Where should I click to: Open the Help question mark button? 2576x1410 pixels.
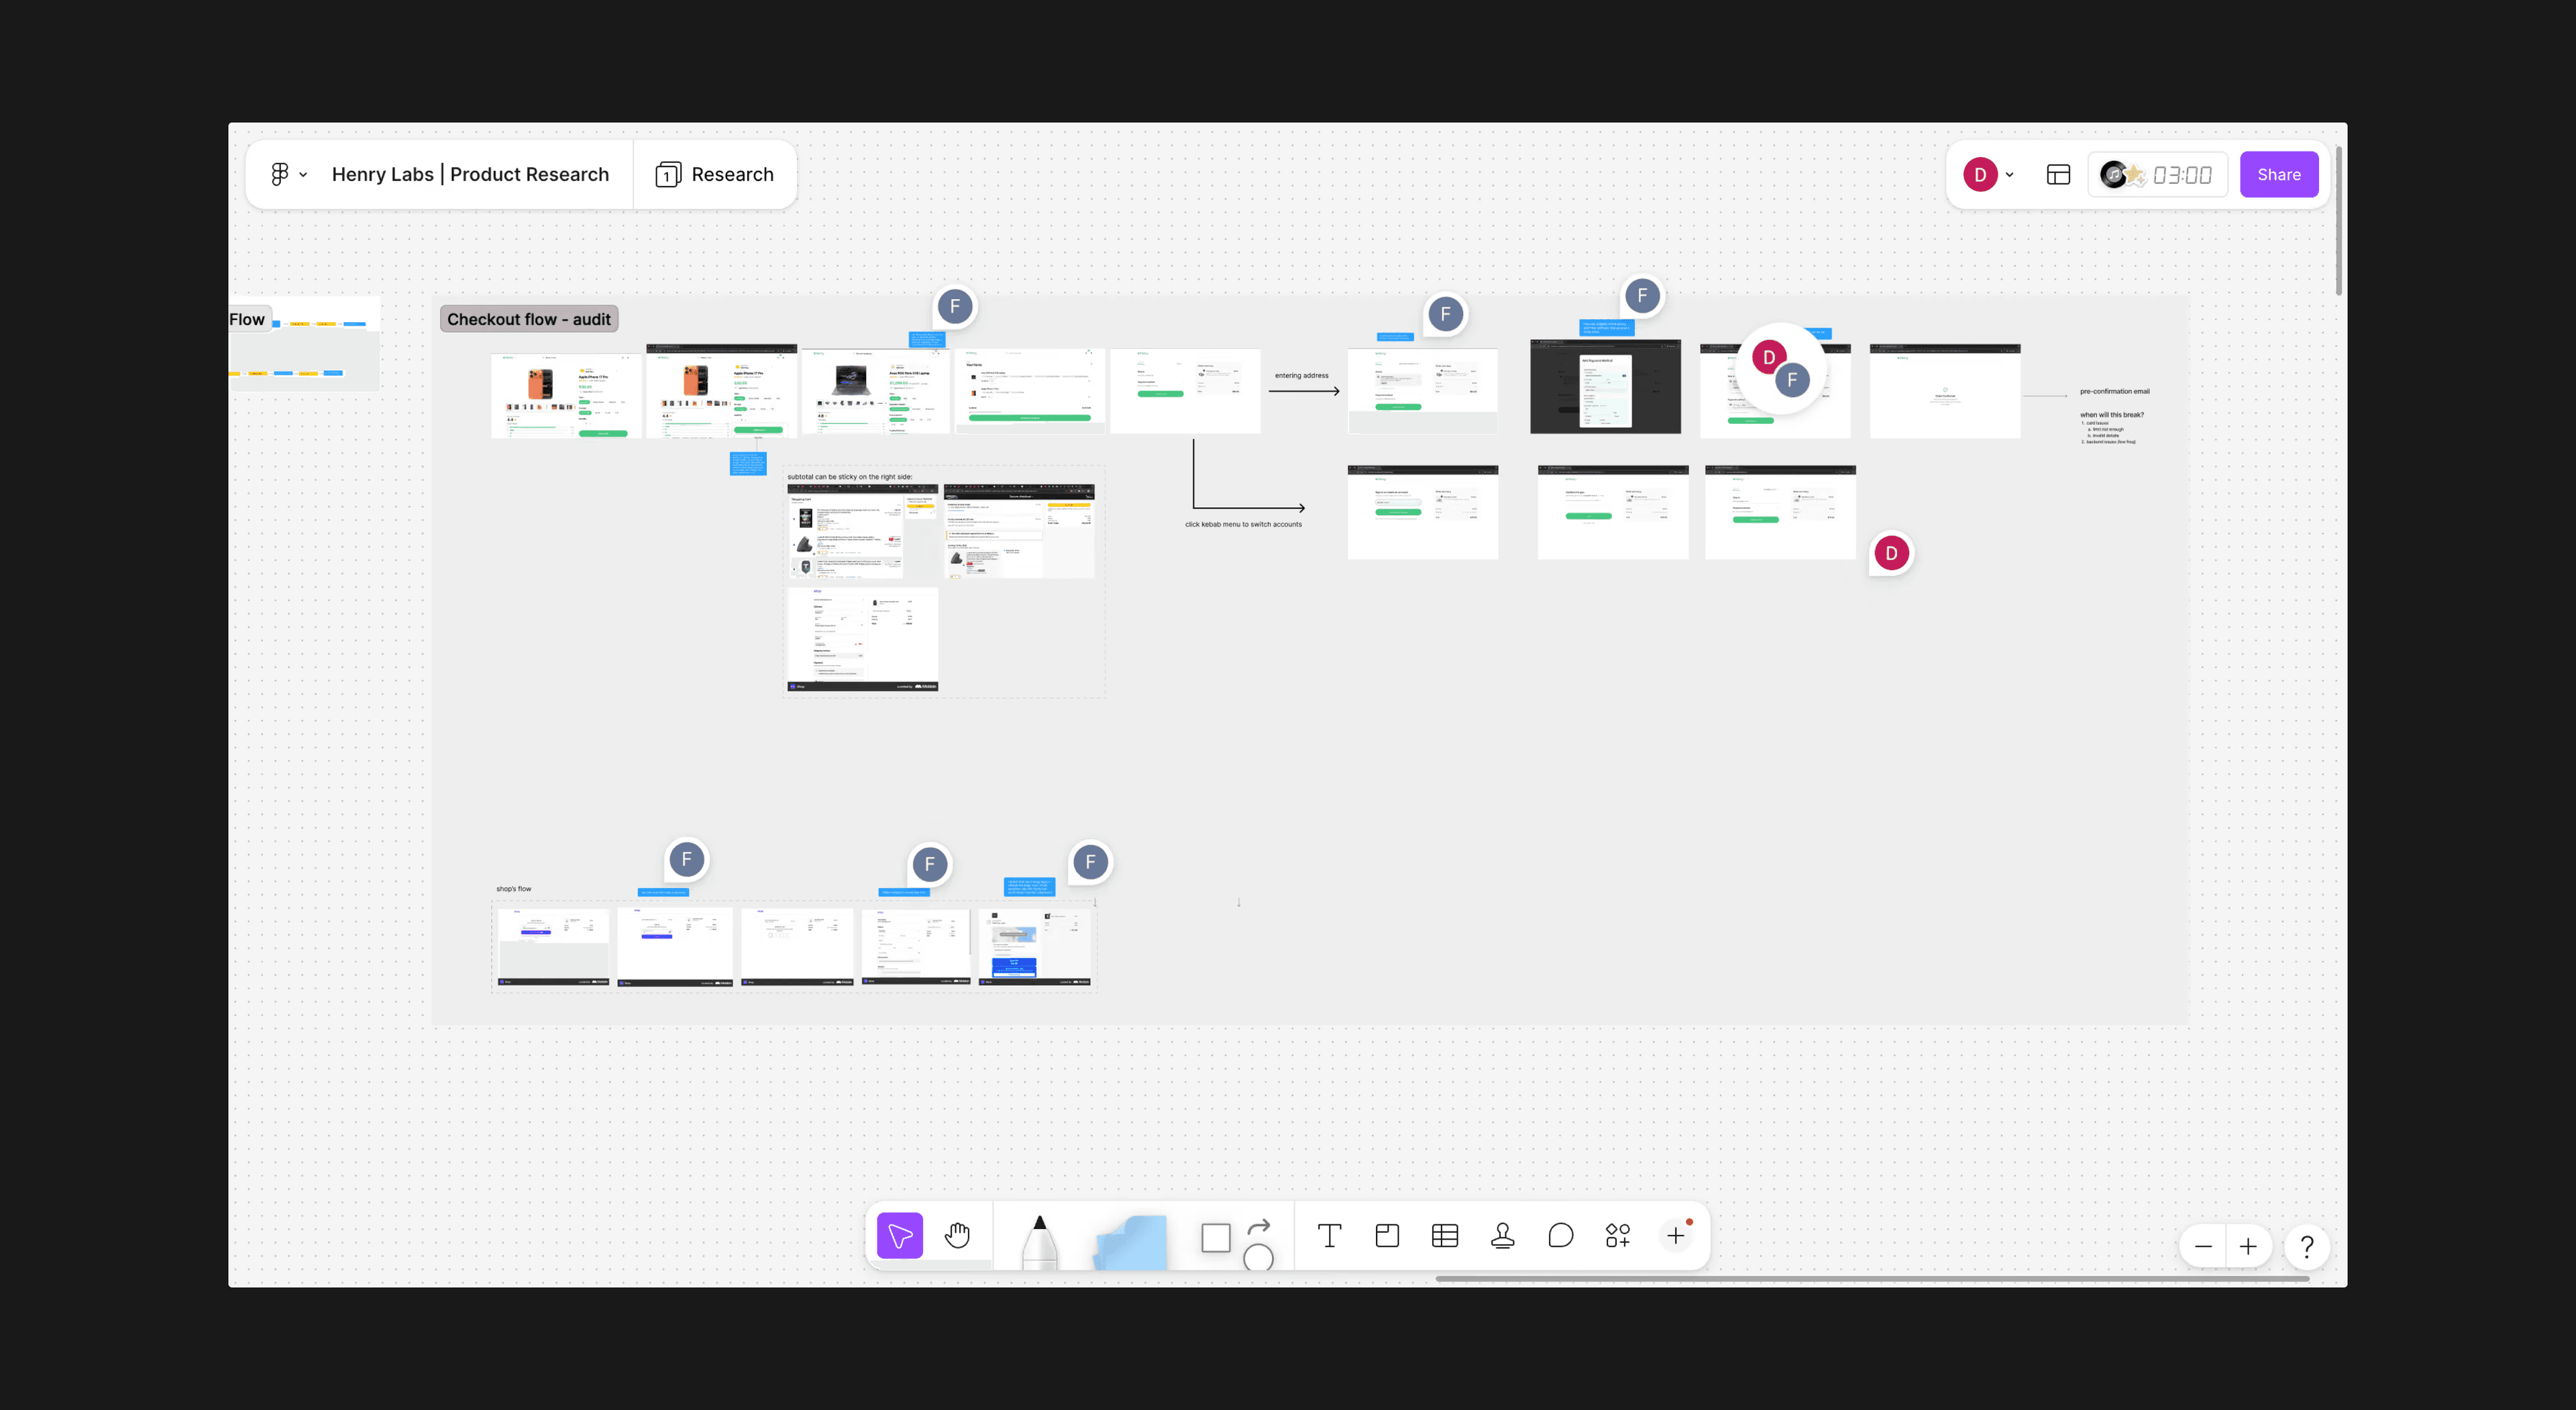click(2307, 1247)
